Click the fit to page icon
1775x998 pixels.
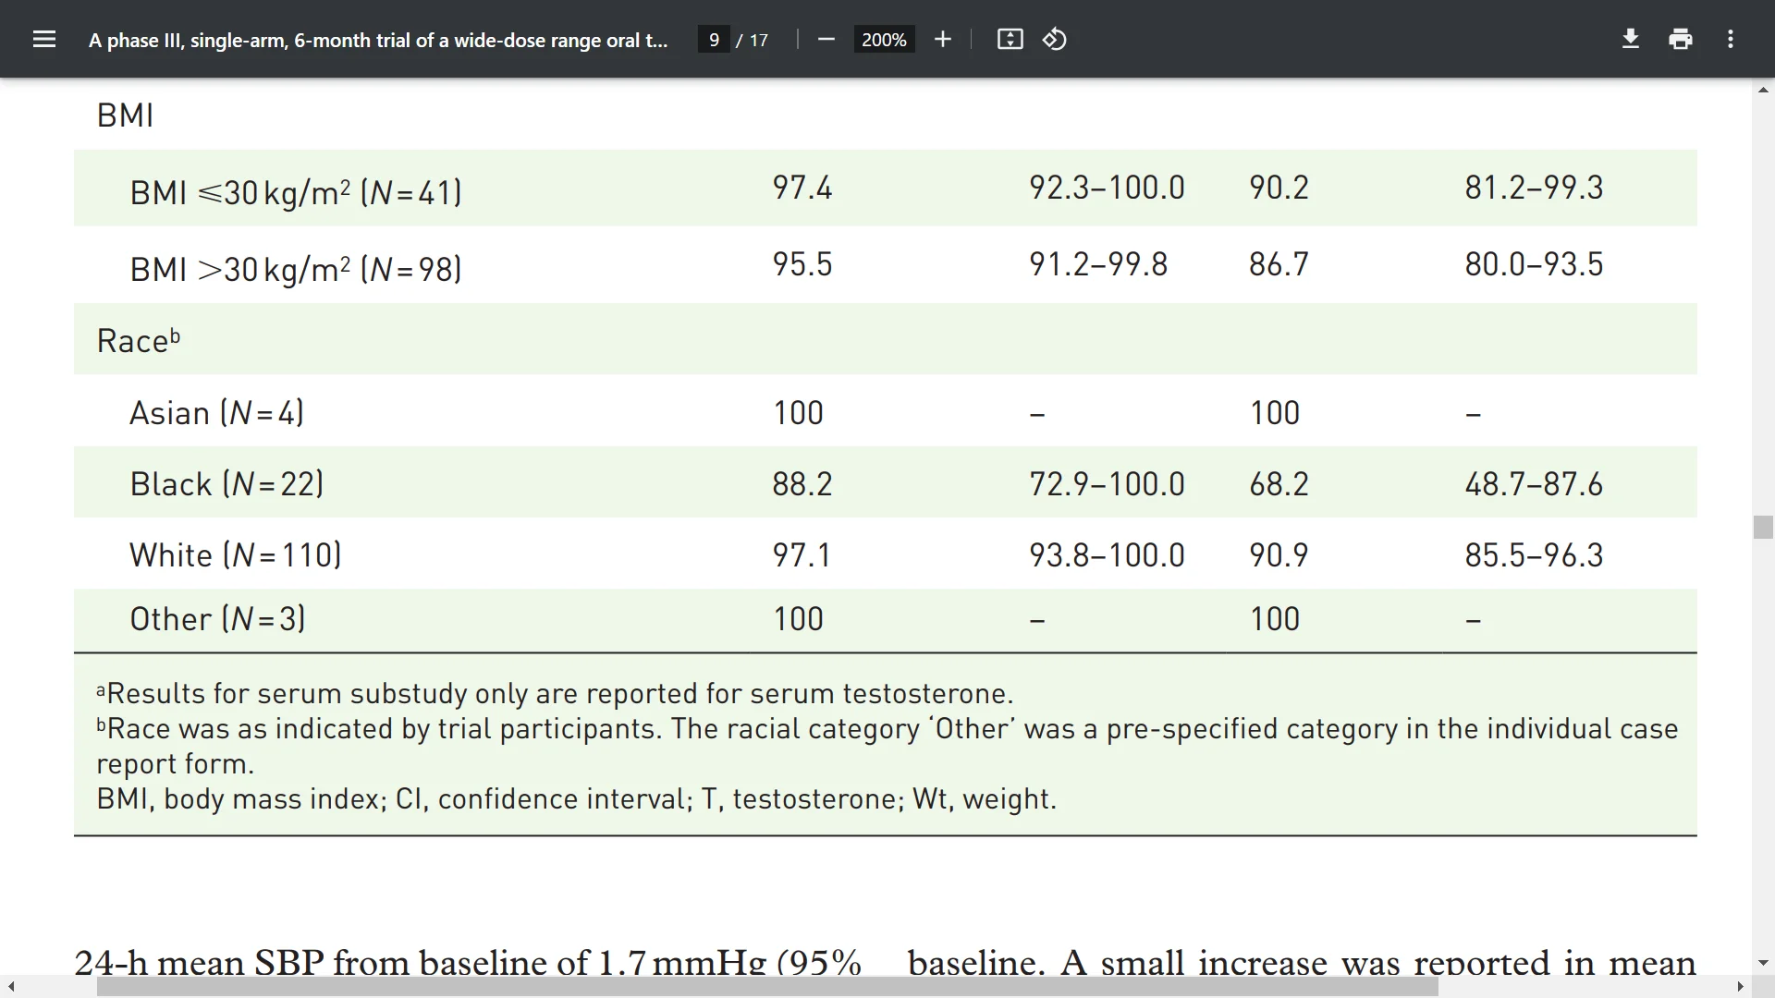(1010, 39)
